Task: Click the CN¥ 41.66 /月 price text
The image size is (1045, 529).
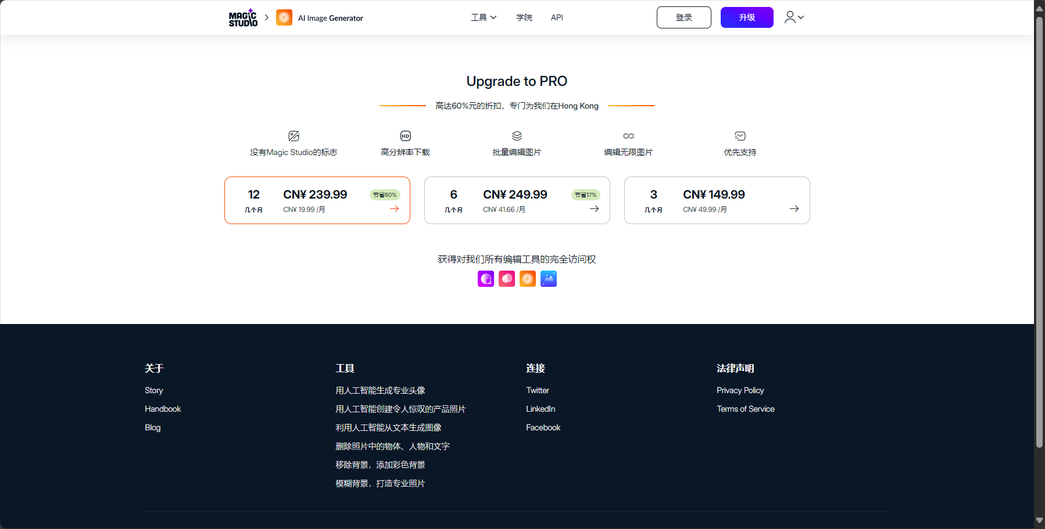Action: click(x=504, y=210)
